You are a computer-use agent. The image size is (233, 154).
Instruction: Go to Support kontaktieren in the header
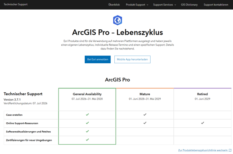(216, 5)
